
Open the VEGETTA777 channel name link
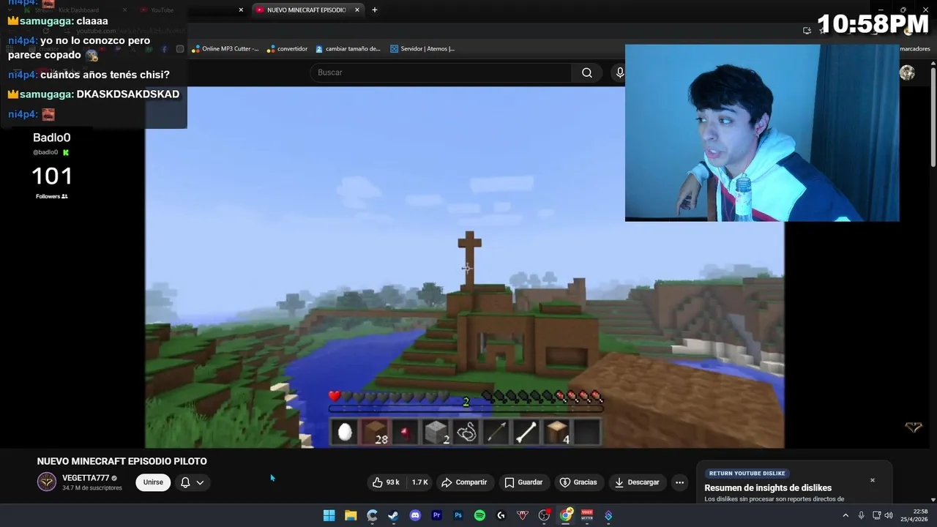tap(86, 478)
